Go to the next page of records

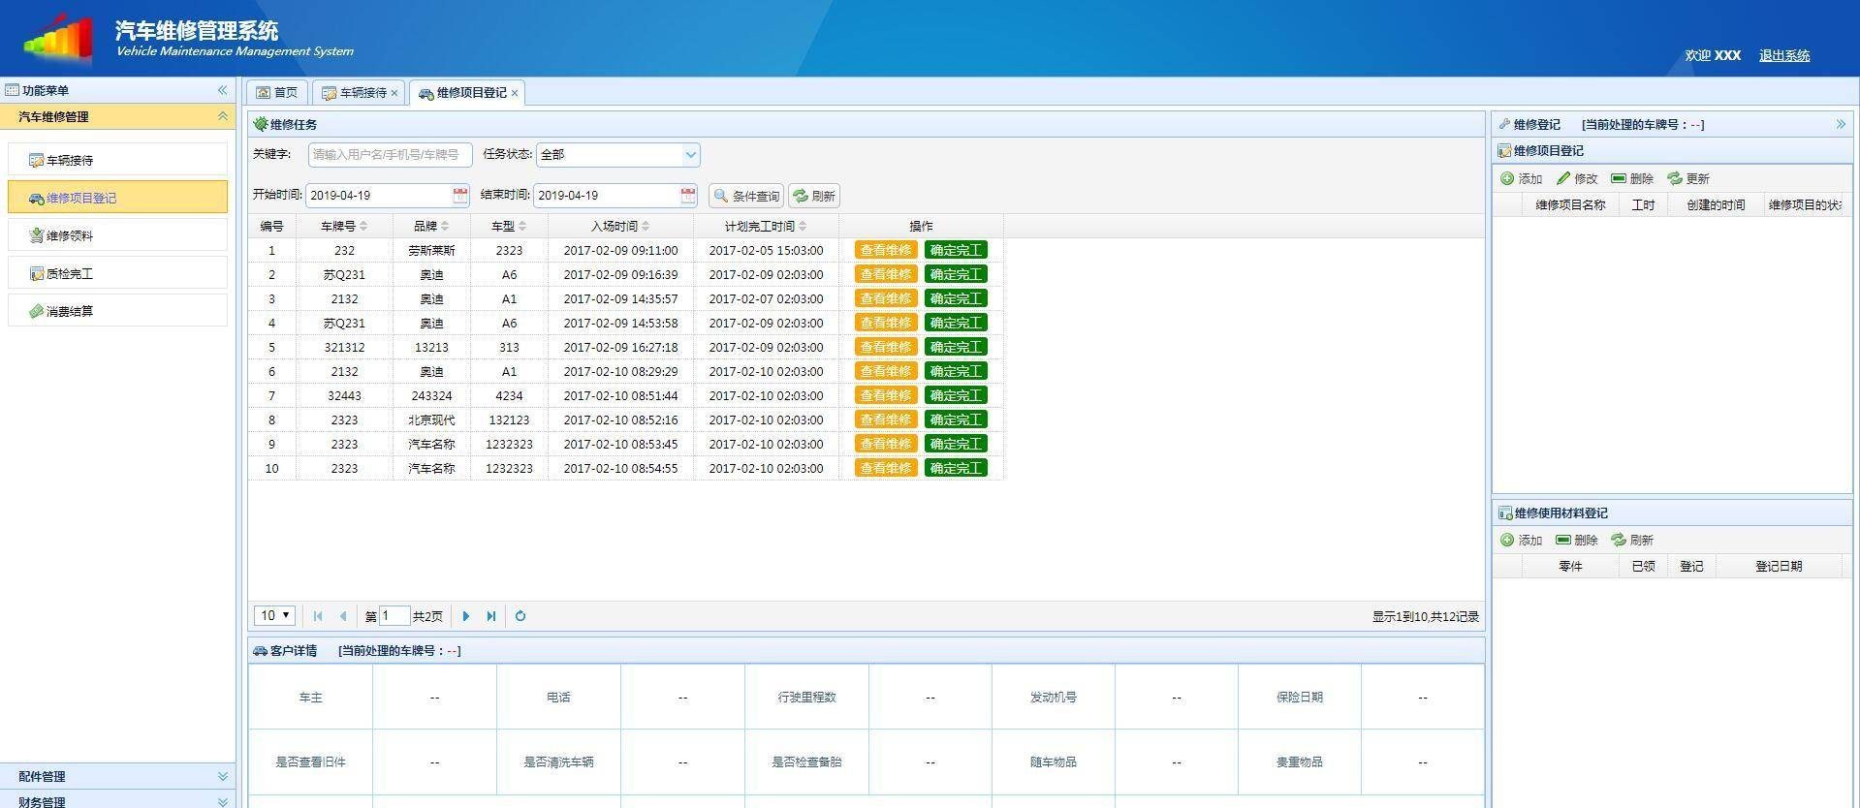click(466, 616)
